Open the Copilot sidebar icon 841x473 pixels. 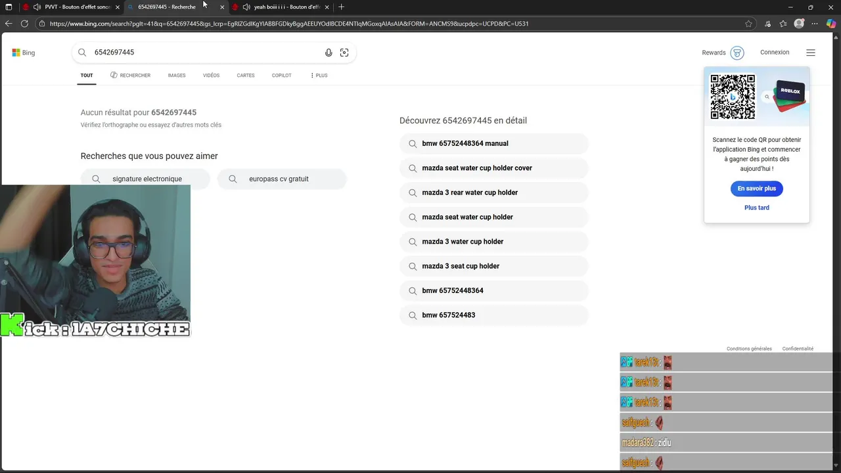tap(831, 24)
